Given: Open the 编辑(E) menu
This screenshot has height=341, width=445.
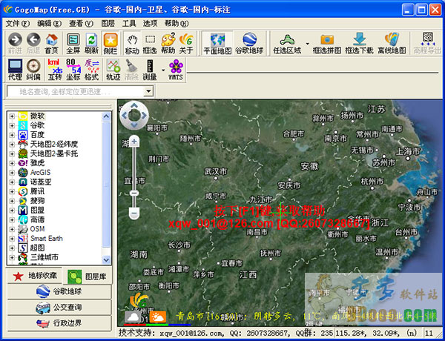Looking at the screenshot, I should coord(50,24).
